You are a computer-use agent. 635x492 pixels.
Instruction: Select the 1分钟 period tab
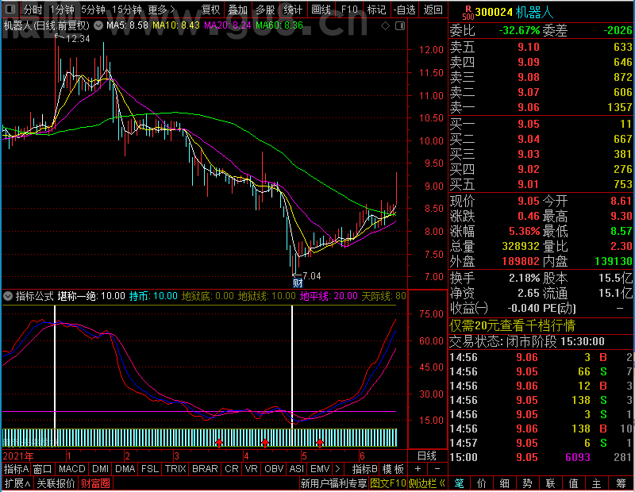pos(62,10)
